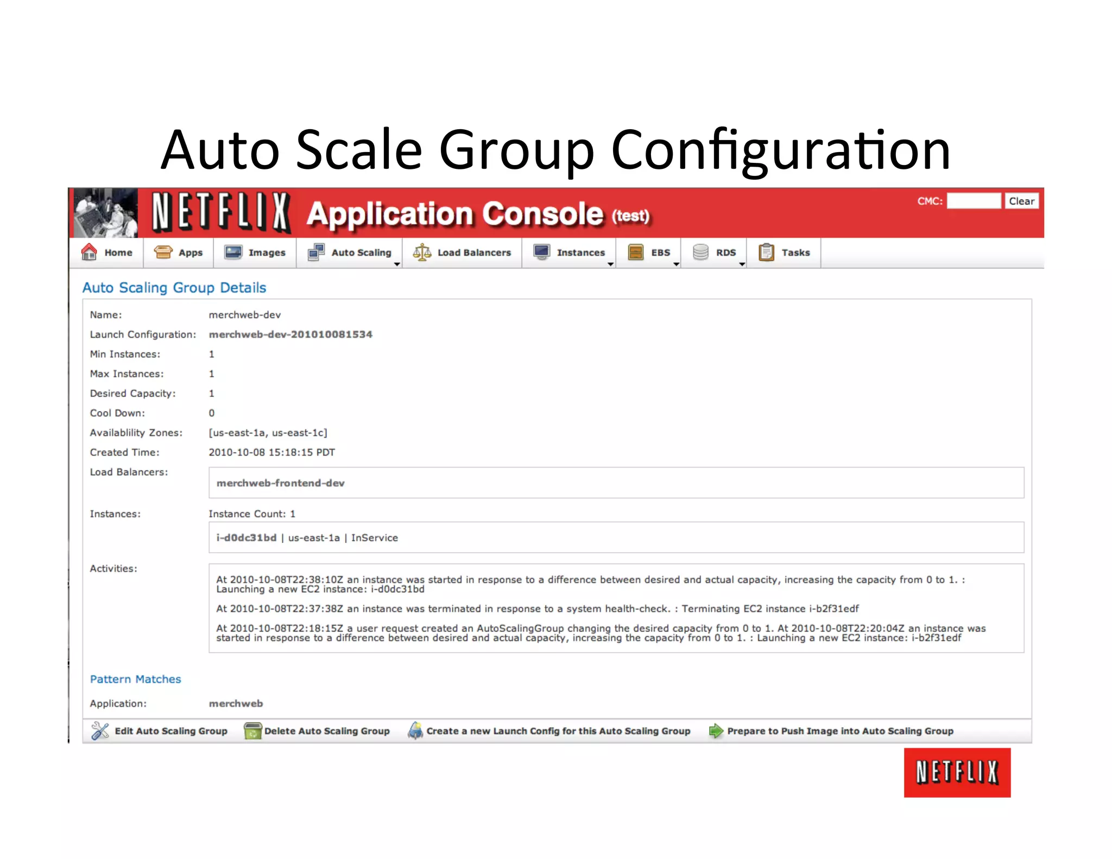Click the Clear button next to CMC
The height and width of the screenshot is (859, 1112).
1021,201
